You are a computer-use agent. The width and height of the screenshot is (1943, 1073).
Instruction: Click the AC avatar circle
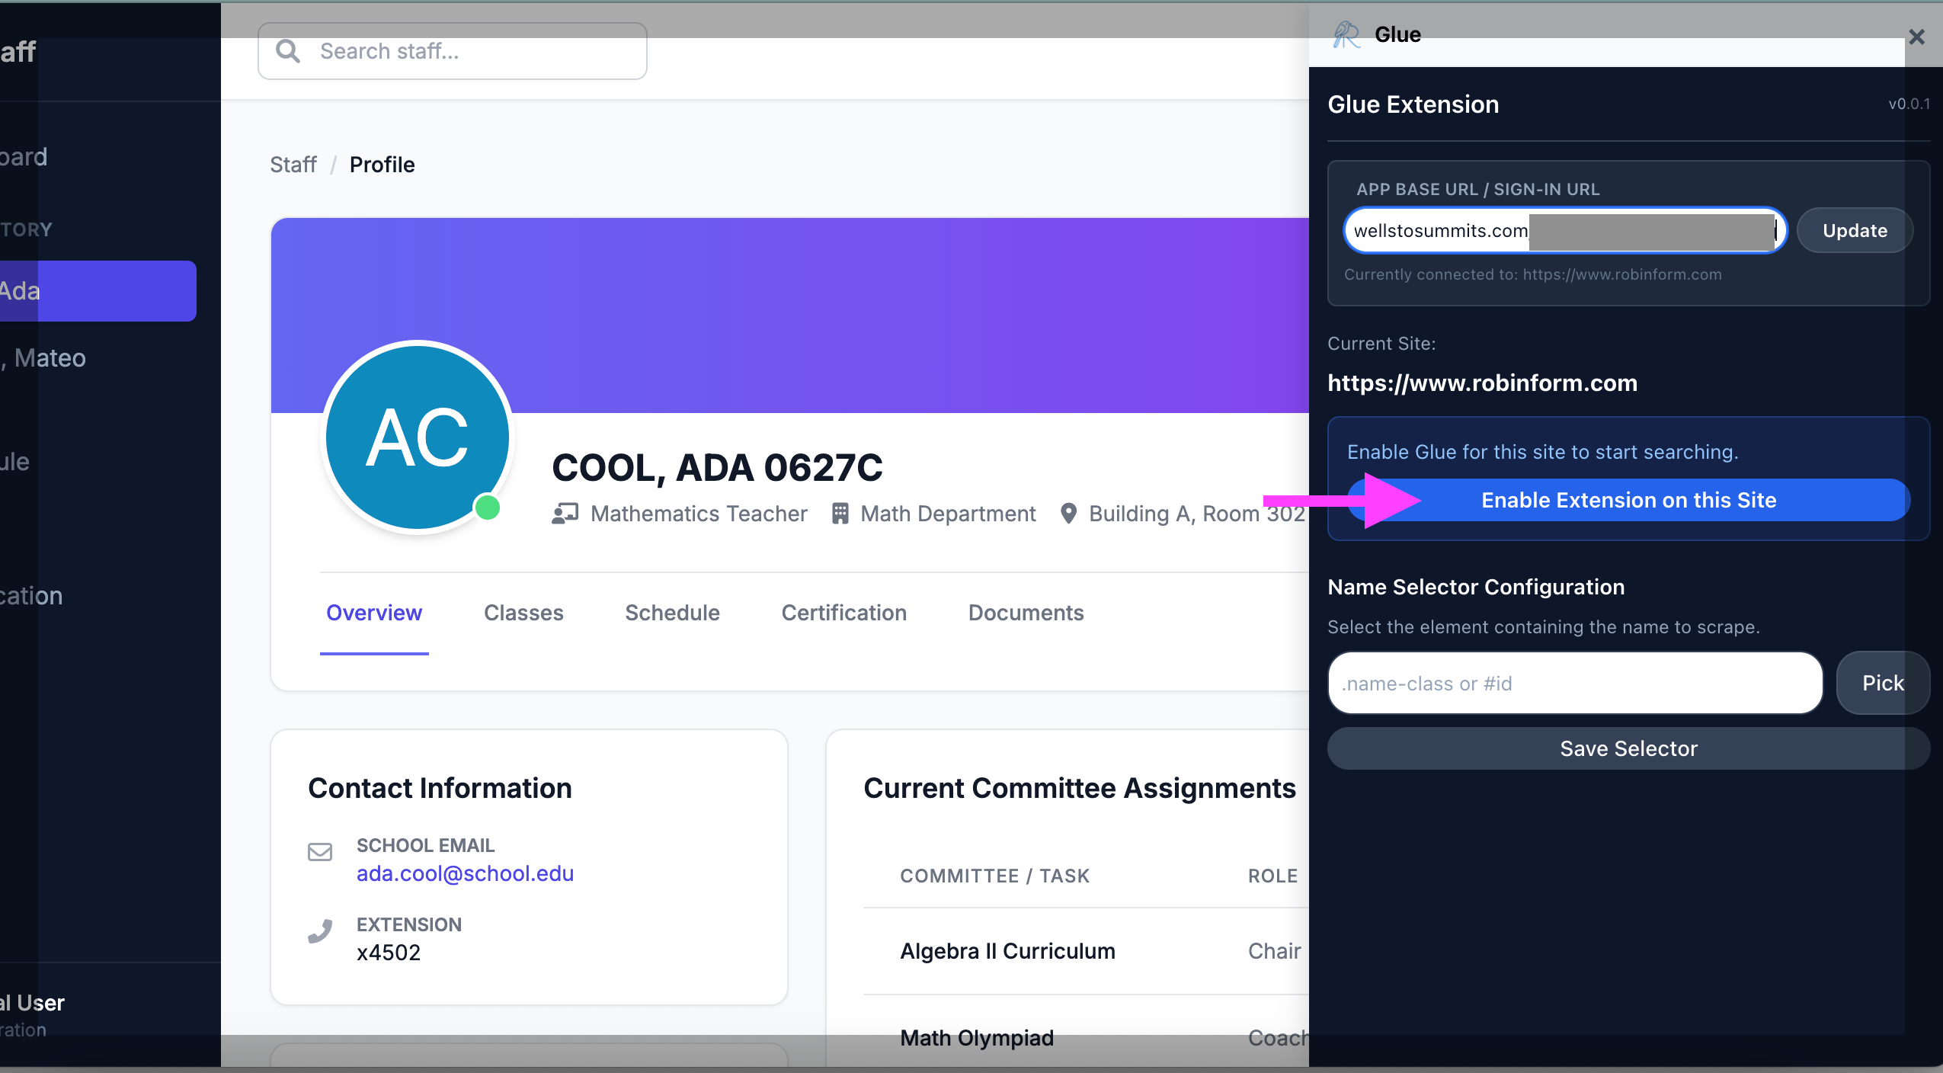(417, 436)
